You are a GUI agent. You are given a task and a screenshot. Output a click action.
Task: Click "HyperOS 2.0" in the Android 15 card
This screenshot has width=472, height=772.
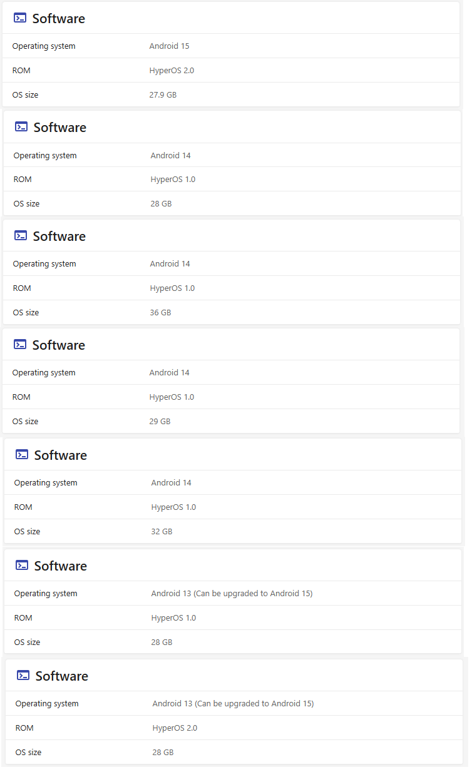pyautogui.click(x=172, y=71)
